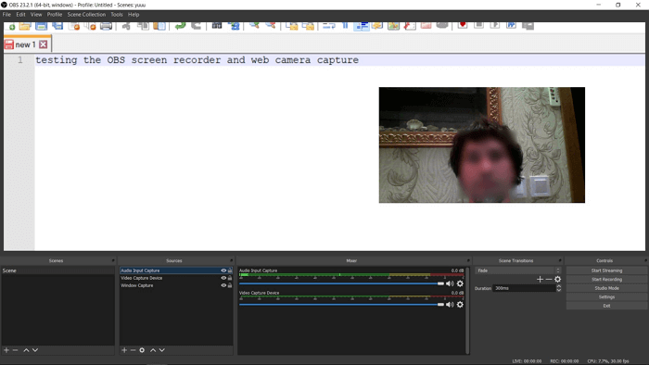Select the webcam video overlay in preview
Image resolution: width=649 pixels, height=365 pixels.
(x=482, y=145)
